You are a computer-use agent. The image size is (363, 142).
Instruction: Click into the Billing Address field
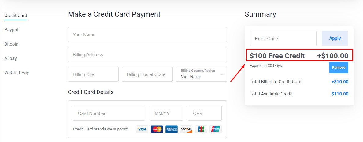coord(147,54)
